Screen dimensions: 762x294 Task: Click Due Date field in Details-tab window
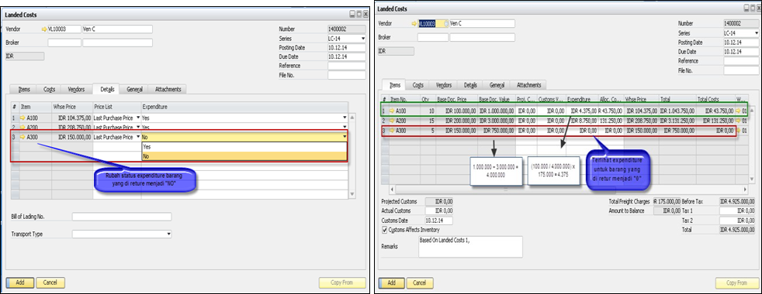(347, 56)
